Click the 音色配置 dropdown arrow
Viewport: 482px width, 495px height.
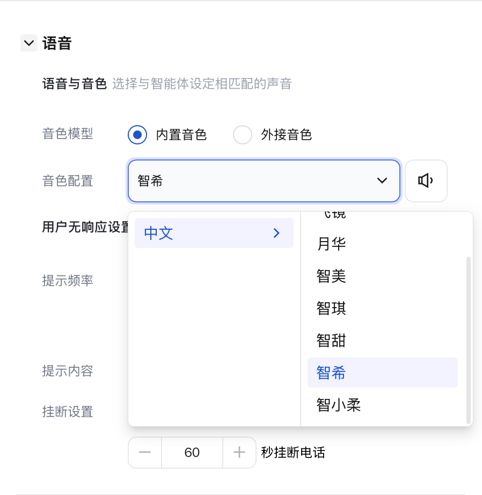tap(382, 181)
